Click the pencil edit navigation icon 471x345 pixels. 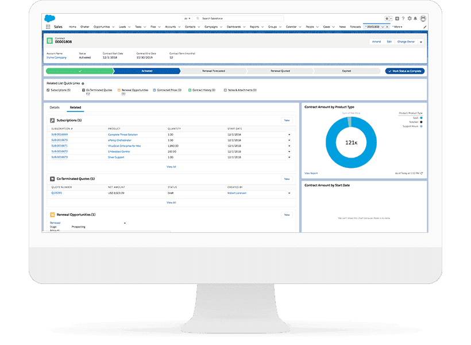click(424, 26)
